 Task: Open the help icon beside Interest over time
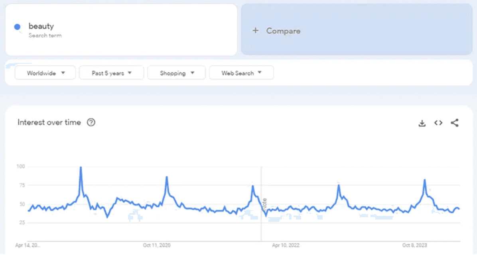click(x=91, y=122)
